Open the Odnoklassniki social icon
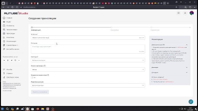198x111 pixels. point(8,60)
